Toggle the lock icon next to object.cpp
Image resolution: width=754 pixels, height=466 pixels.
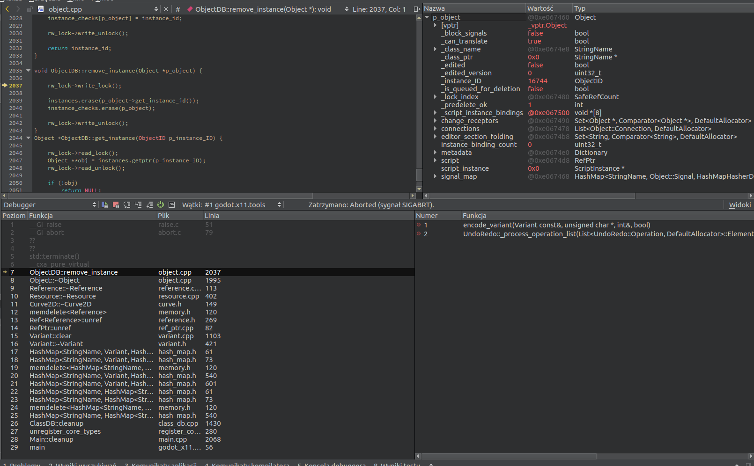pyautogui.click(x=29, y=9)
